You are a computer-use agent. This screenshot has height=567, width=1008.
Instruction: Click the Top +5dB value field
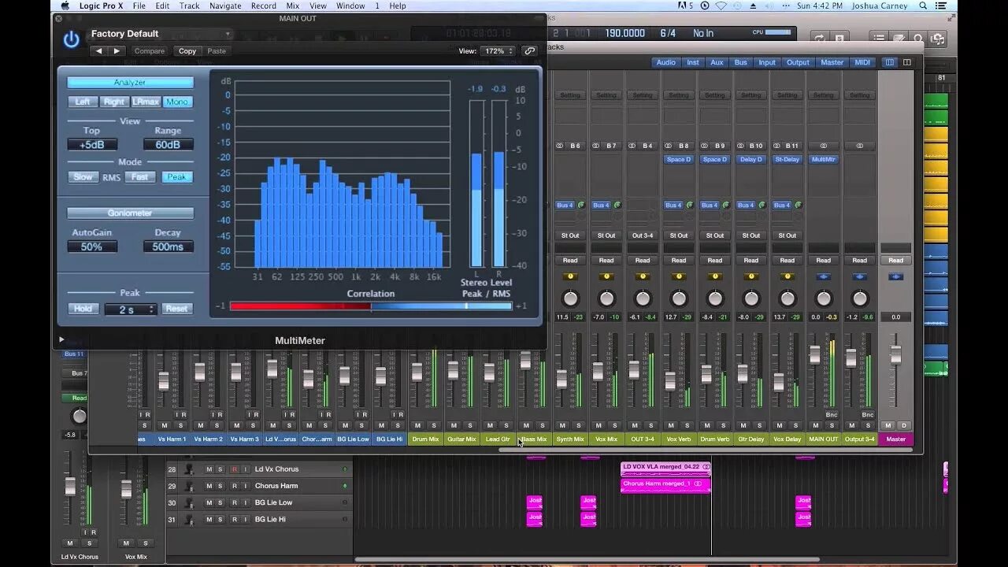pos(92,145)
